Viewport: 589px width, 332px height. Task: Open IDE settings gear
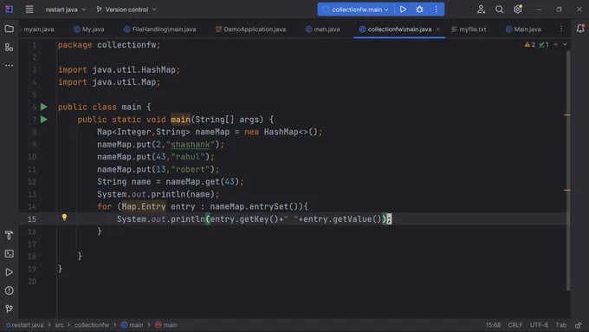(x=518, y=9)
